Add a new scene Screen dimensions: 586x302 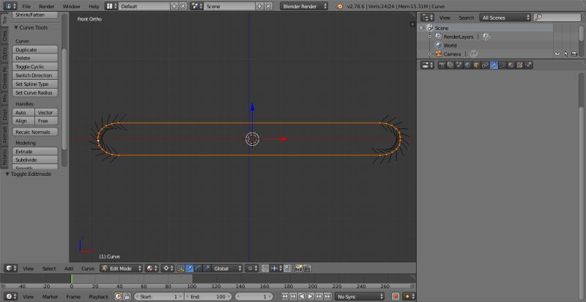[260, 7]
